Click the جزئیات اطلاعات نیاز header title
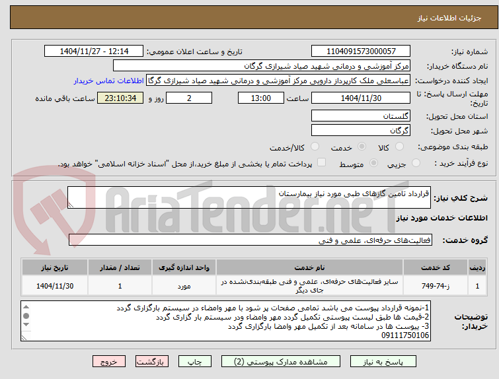This screenshot has height=379, width=499. tap(449, 18)
